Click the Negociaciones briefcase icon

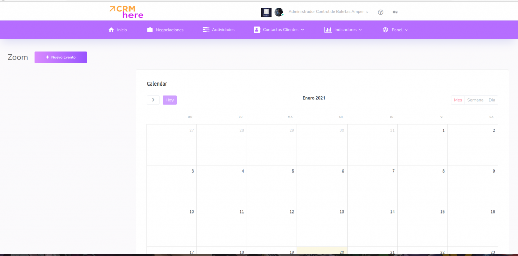coord(150,30)
